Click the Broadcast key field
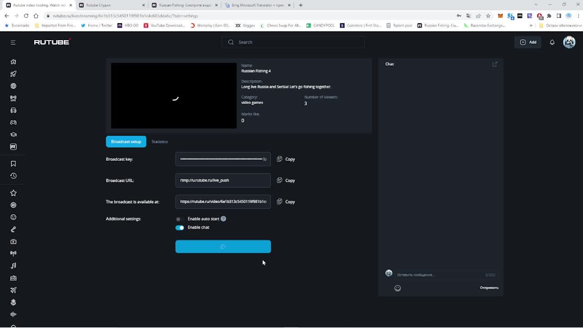Image resolution: width=583 pixels, height=328 pixels. pos(223,159)
